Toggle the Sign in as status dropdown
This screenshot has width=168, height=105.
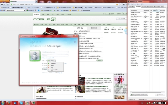[x=51, y=61]
